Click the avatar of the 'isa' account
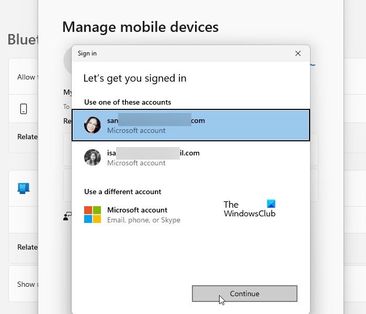Screen dimensions: 366x314 pyautogui.click(x=93, y=158)
